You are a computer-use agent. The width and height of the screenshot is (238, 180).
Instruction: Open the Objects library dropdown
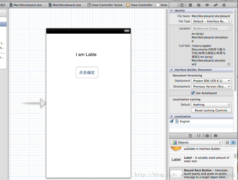click(x=196, y=142)
